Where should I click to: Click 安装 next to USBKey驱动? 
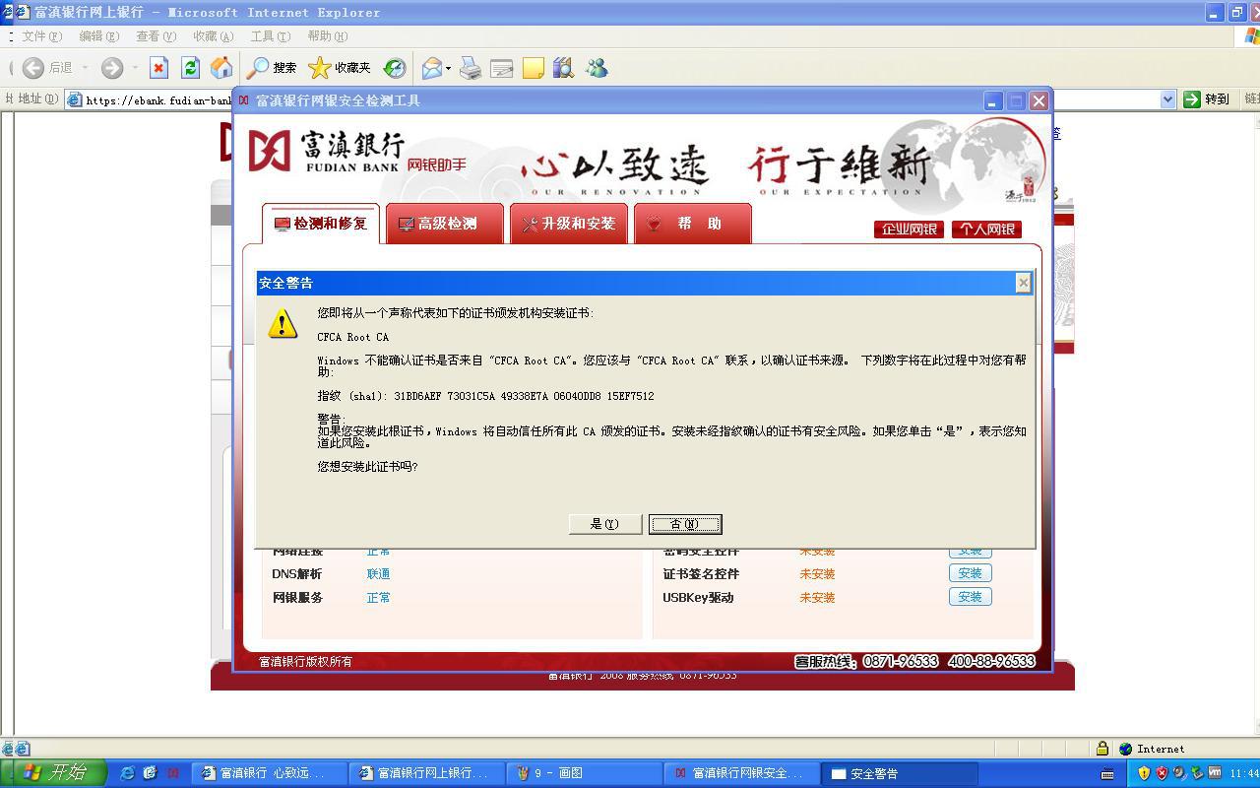[x=970, y=597]
